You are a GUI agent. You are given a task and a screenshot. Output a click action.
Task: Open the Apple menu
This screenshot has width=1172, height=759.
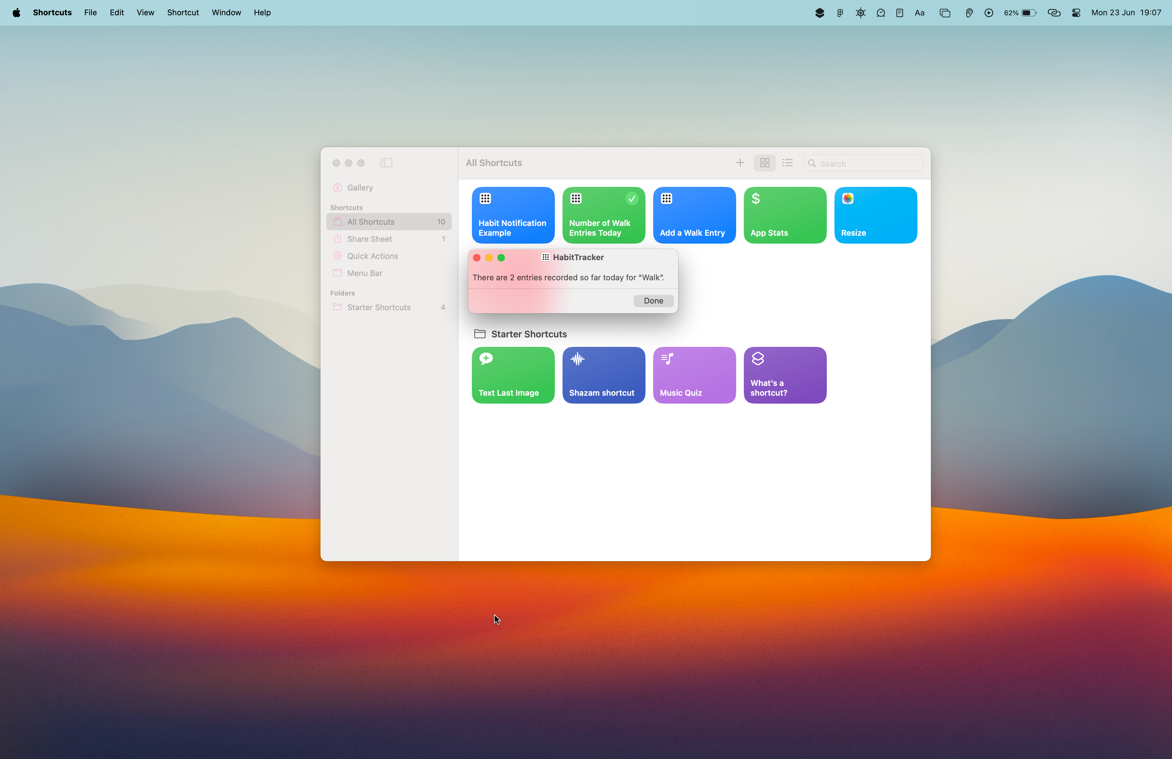pos(16,13)
